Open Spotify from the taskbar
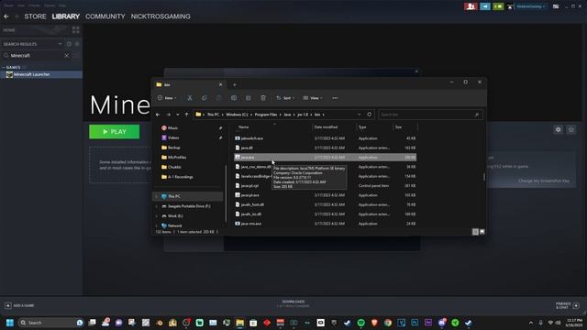The height and width of the screenshot is (330, 587). 360,323
